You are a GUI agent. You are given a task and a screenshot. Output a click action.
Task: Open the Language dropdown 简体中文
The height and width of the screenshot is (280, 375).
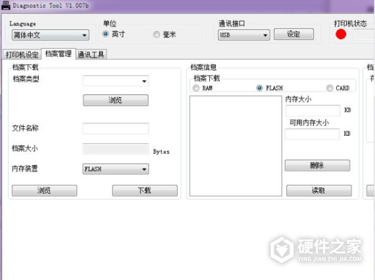click(51, 35)
